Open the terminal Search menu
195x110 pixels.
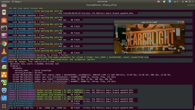pos(26,8)
